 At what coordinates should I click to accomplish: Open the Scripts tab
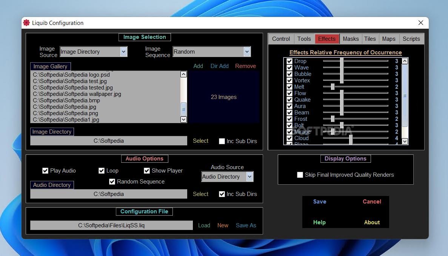pyautogui.click(x=411, y=39)
